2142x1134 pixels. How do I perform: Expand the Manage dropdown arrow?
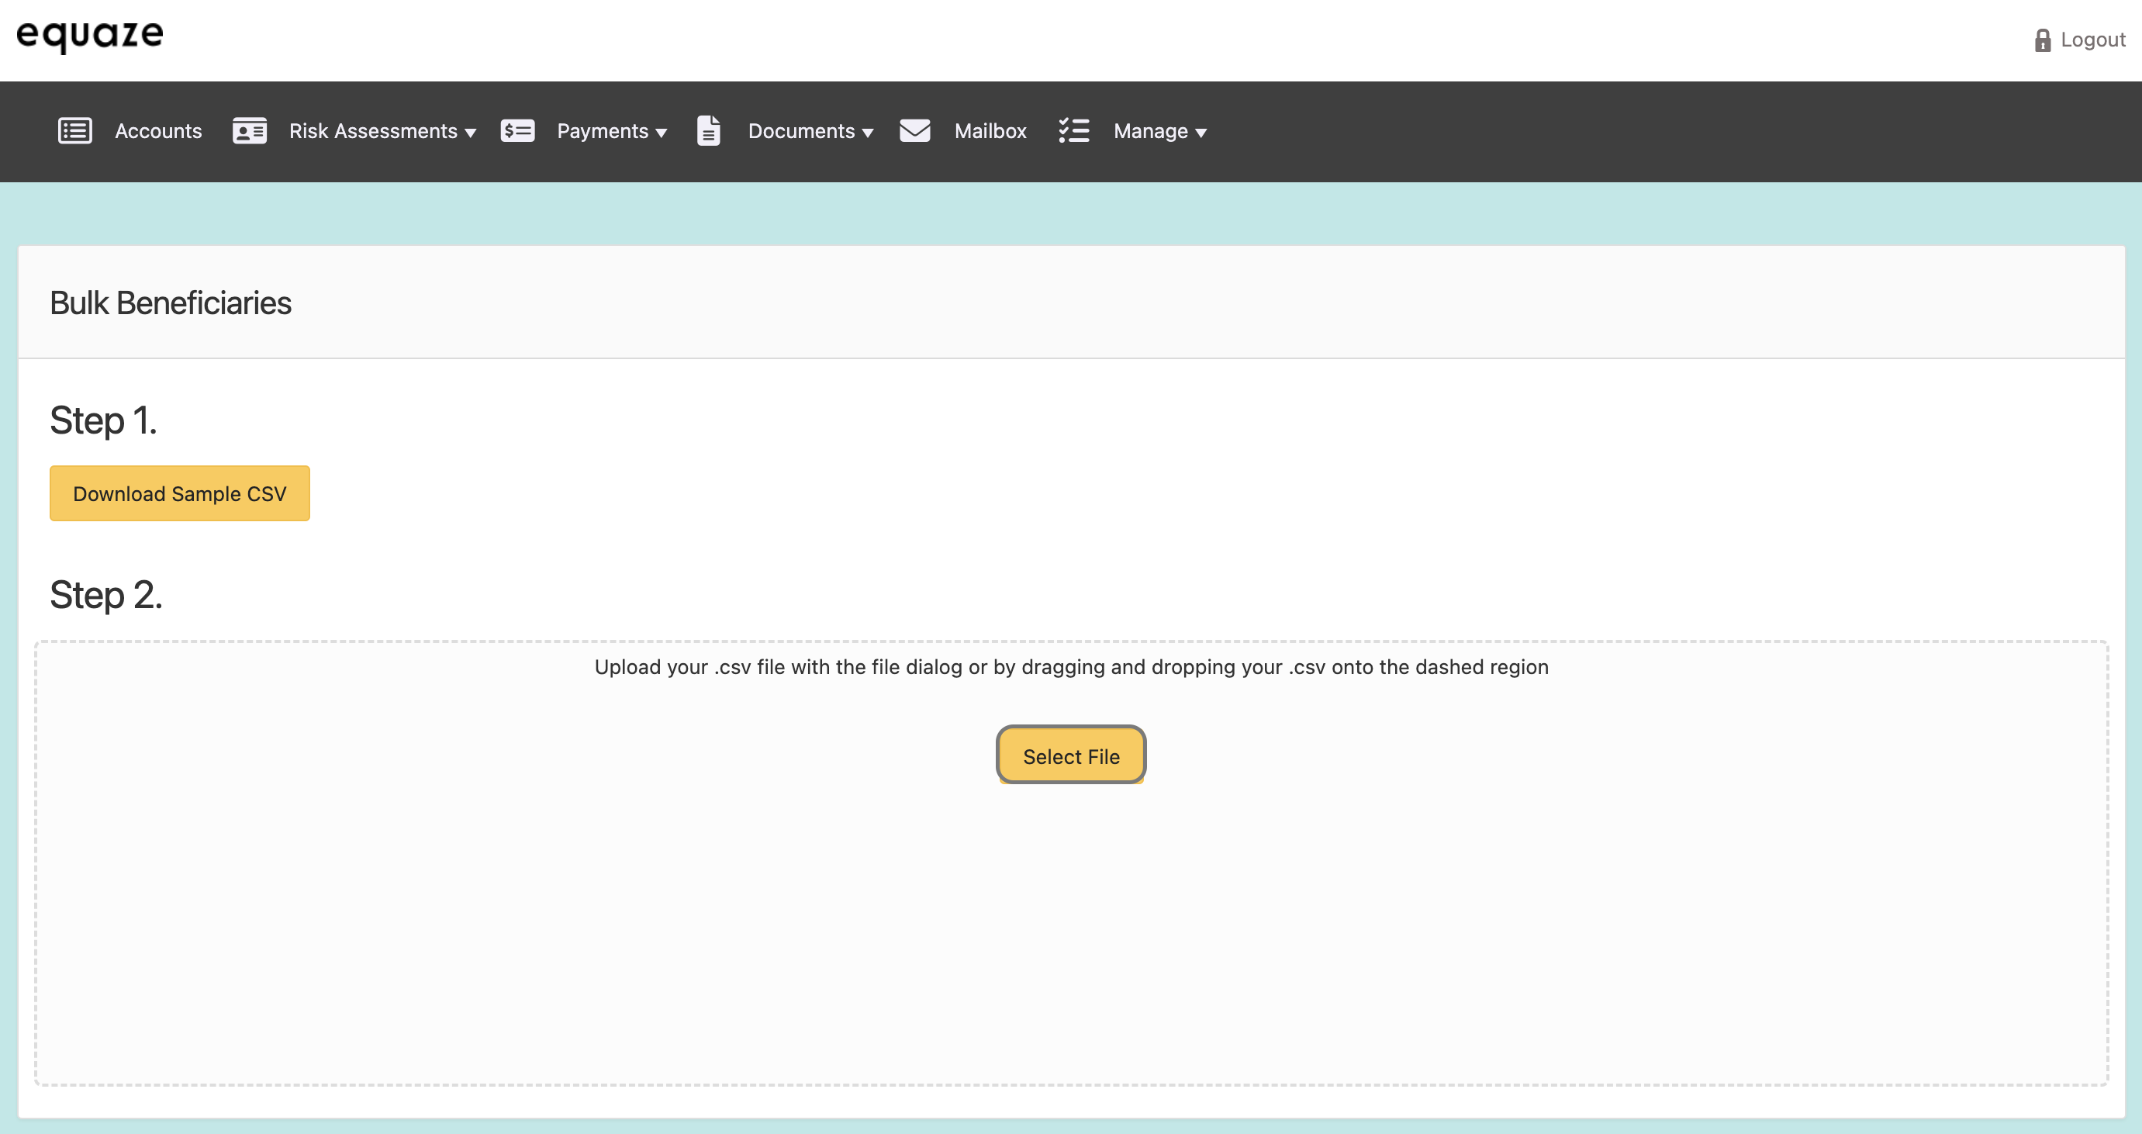[1201, 133]
